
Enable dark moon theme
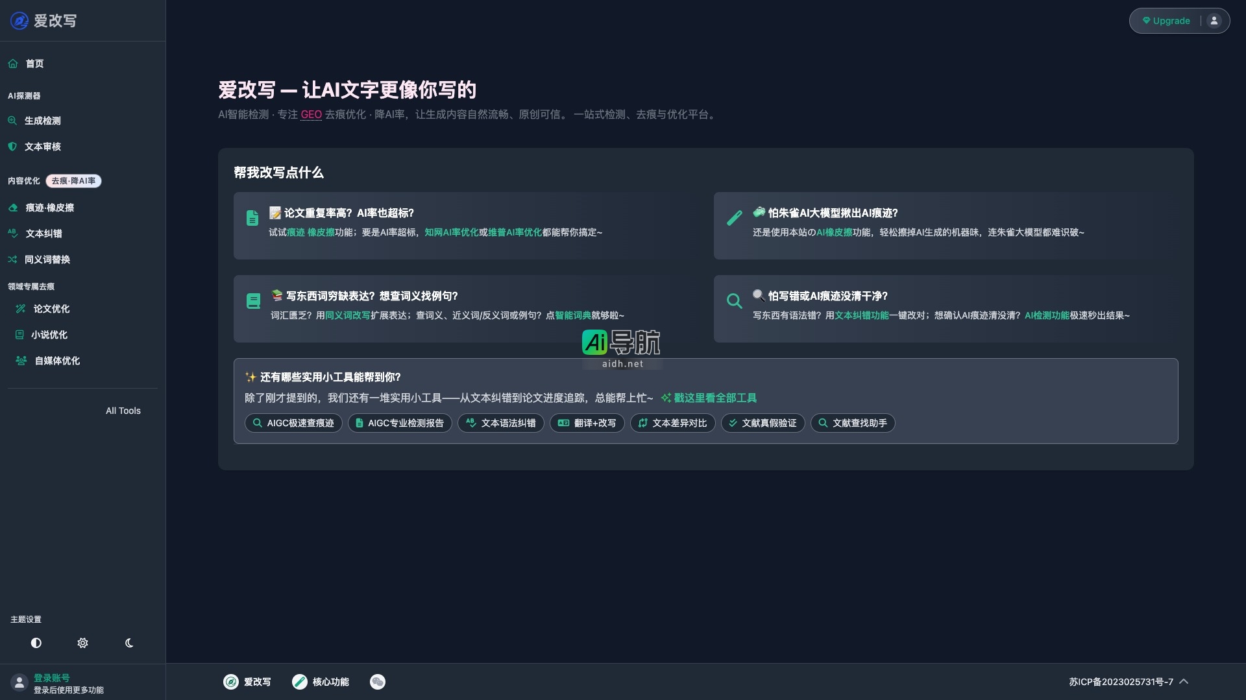pyautogui.click(x=129, y=643)
